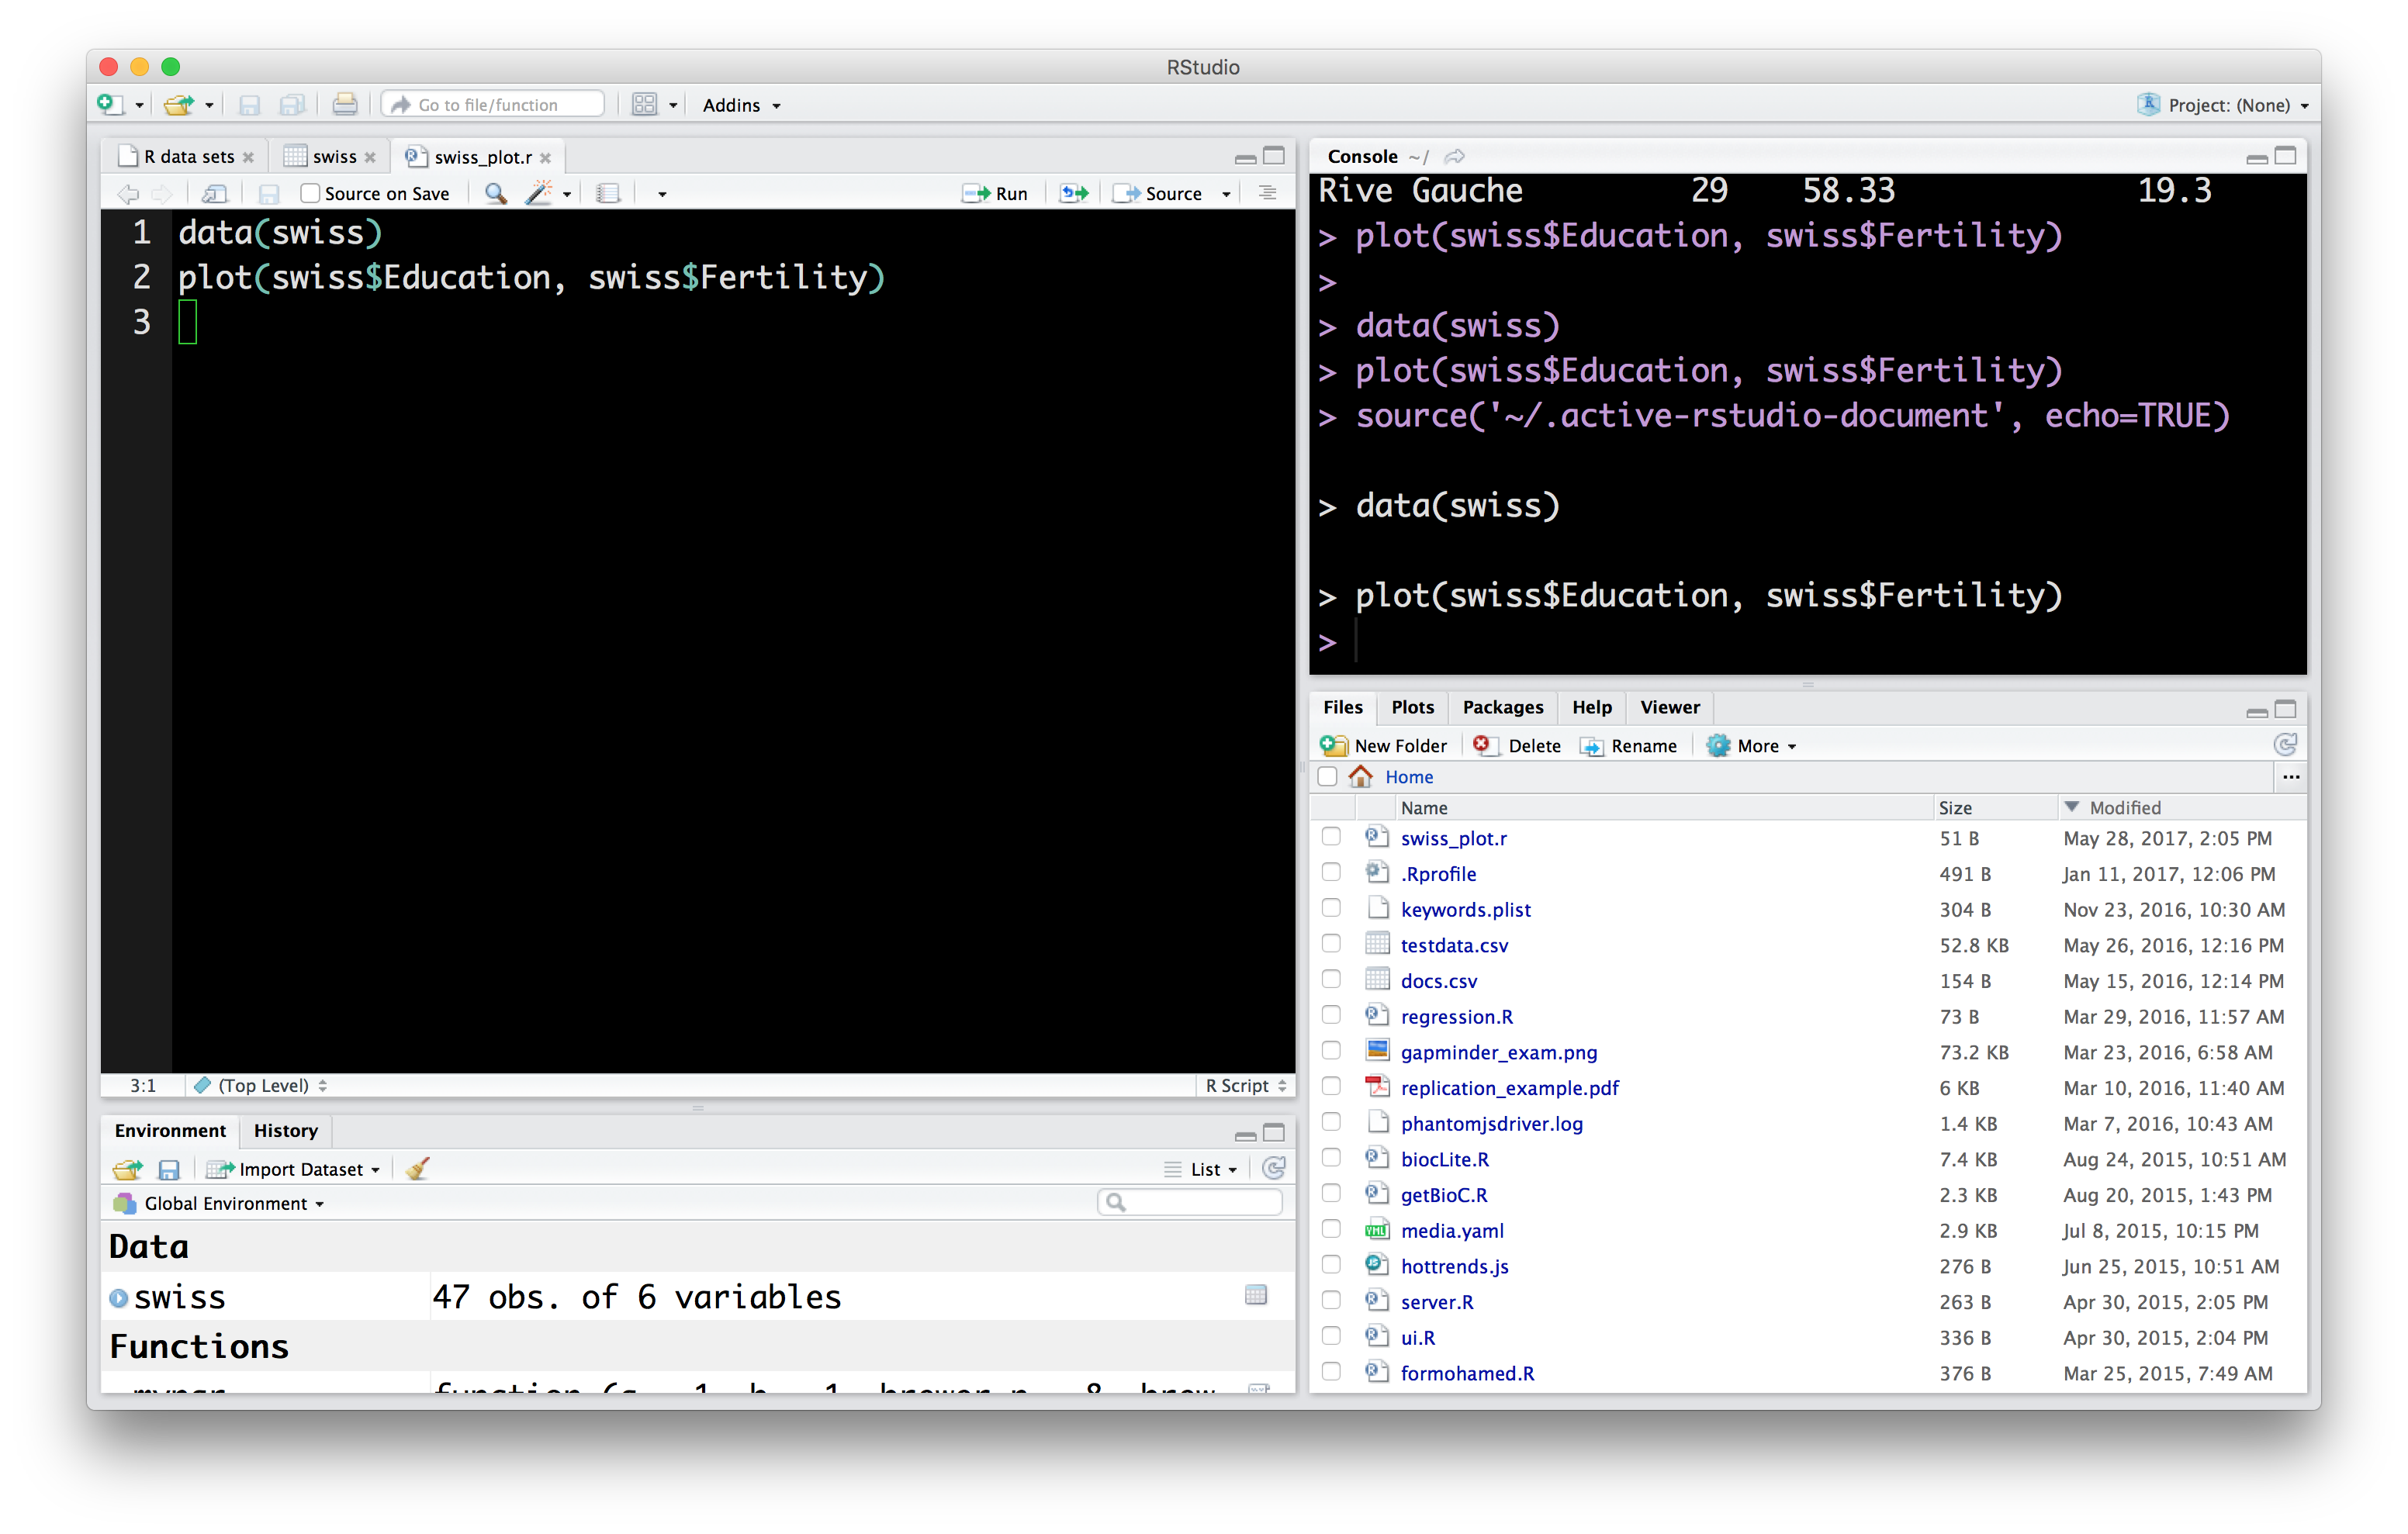2408x1534 pixels.
Task: Check the media.yaml file checkbox
Action: click(x=1331, y=1230)
